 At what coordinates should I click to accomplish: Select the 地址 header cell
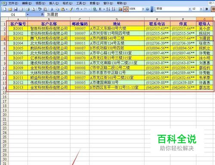point(117,24)
